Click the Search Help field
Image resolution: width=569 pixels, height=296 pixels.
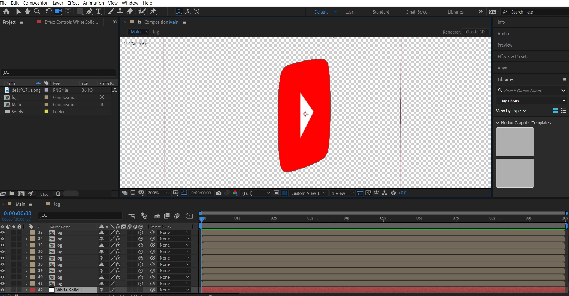tap(535, 12)
